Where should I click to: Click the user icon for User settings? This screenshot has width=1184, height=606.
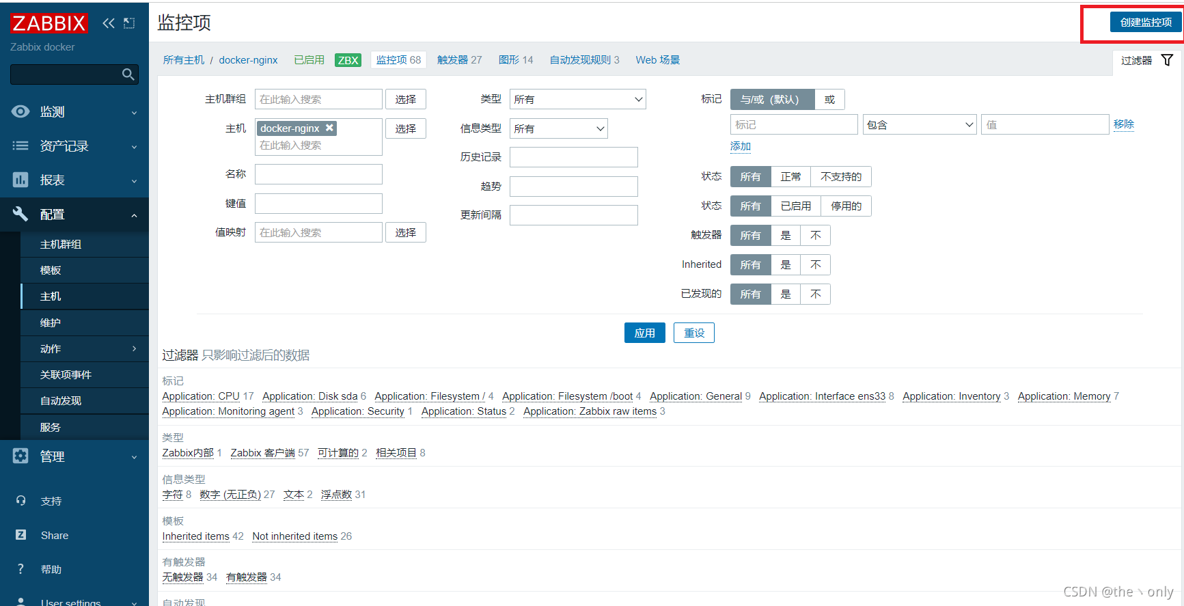click(x=20, y=602)
